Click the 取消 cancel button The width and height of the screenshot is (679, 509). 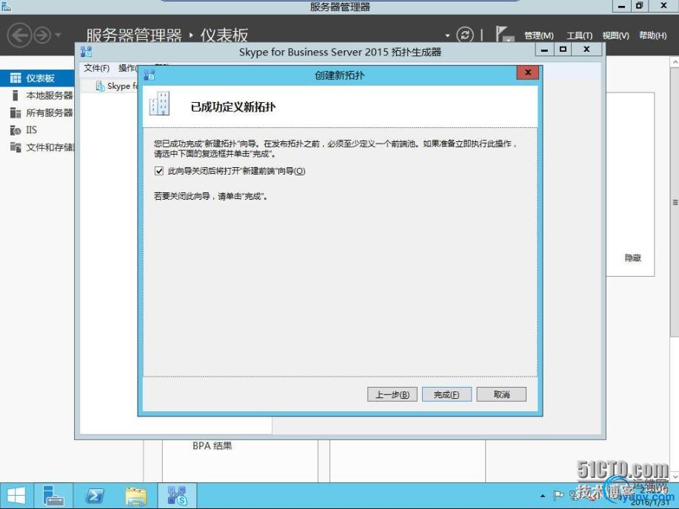pyautogui.click(x=501, y=394)
